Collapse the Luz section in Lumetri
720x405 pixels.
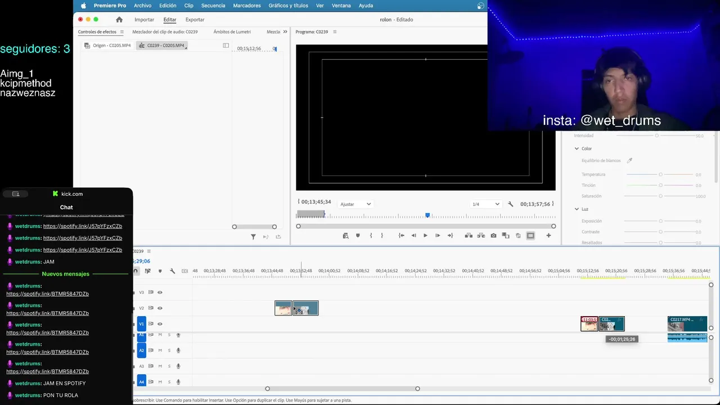pos(577,209)
